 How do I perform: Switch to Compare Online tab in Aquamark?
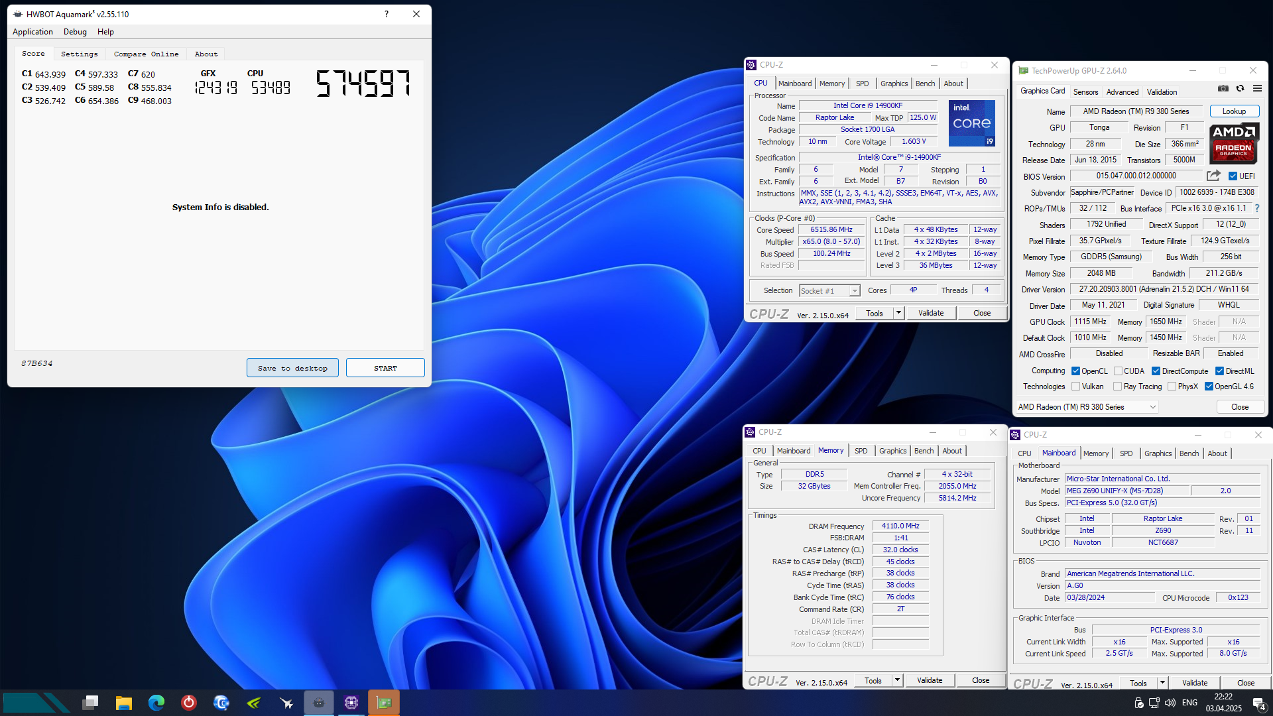[x=146, y=54]
